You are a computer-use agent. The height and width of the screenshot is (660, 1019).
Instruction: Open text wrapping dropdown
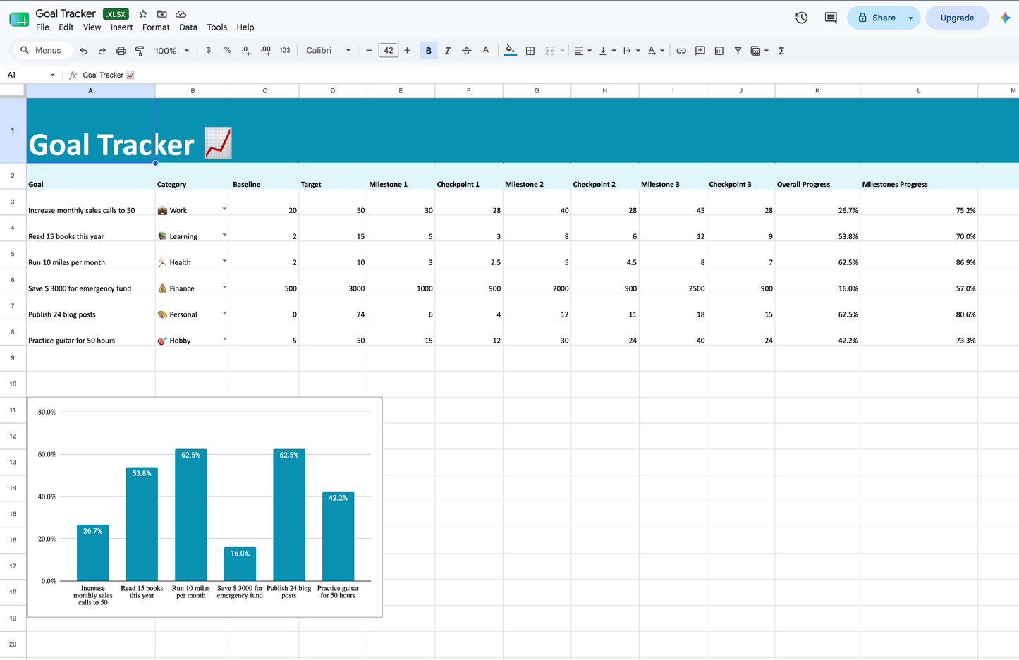click(x=632, y=51)
